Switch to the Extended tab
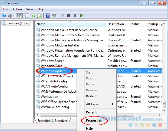 44,121
